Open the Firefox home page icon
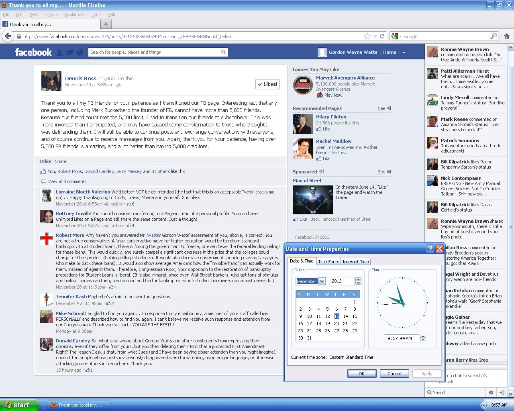The image size is (514, 411). pyautogui.click(x=507, y=36)
